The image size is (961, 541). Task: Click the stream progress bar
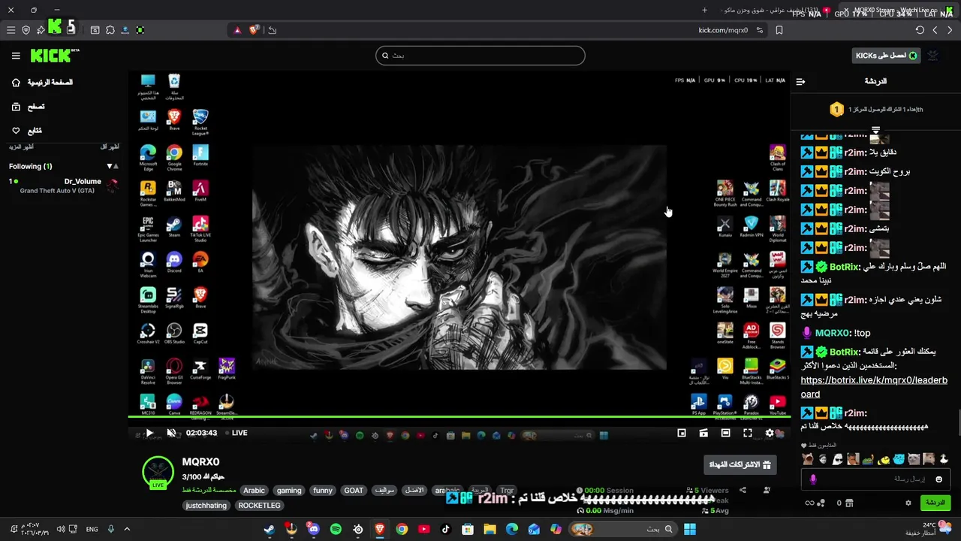point(459,416)
